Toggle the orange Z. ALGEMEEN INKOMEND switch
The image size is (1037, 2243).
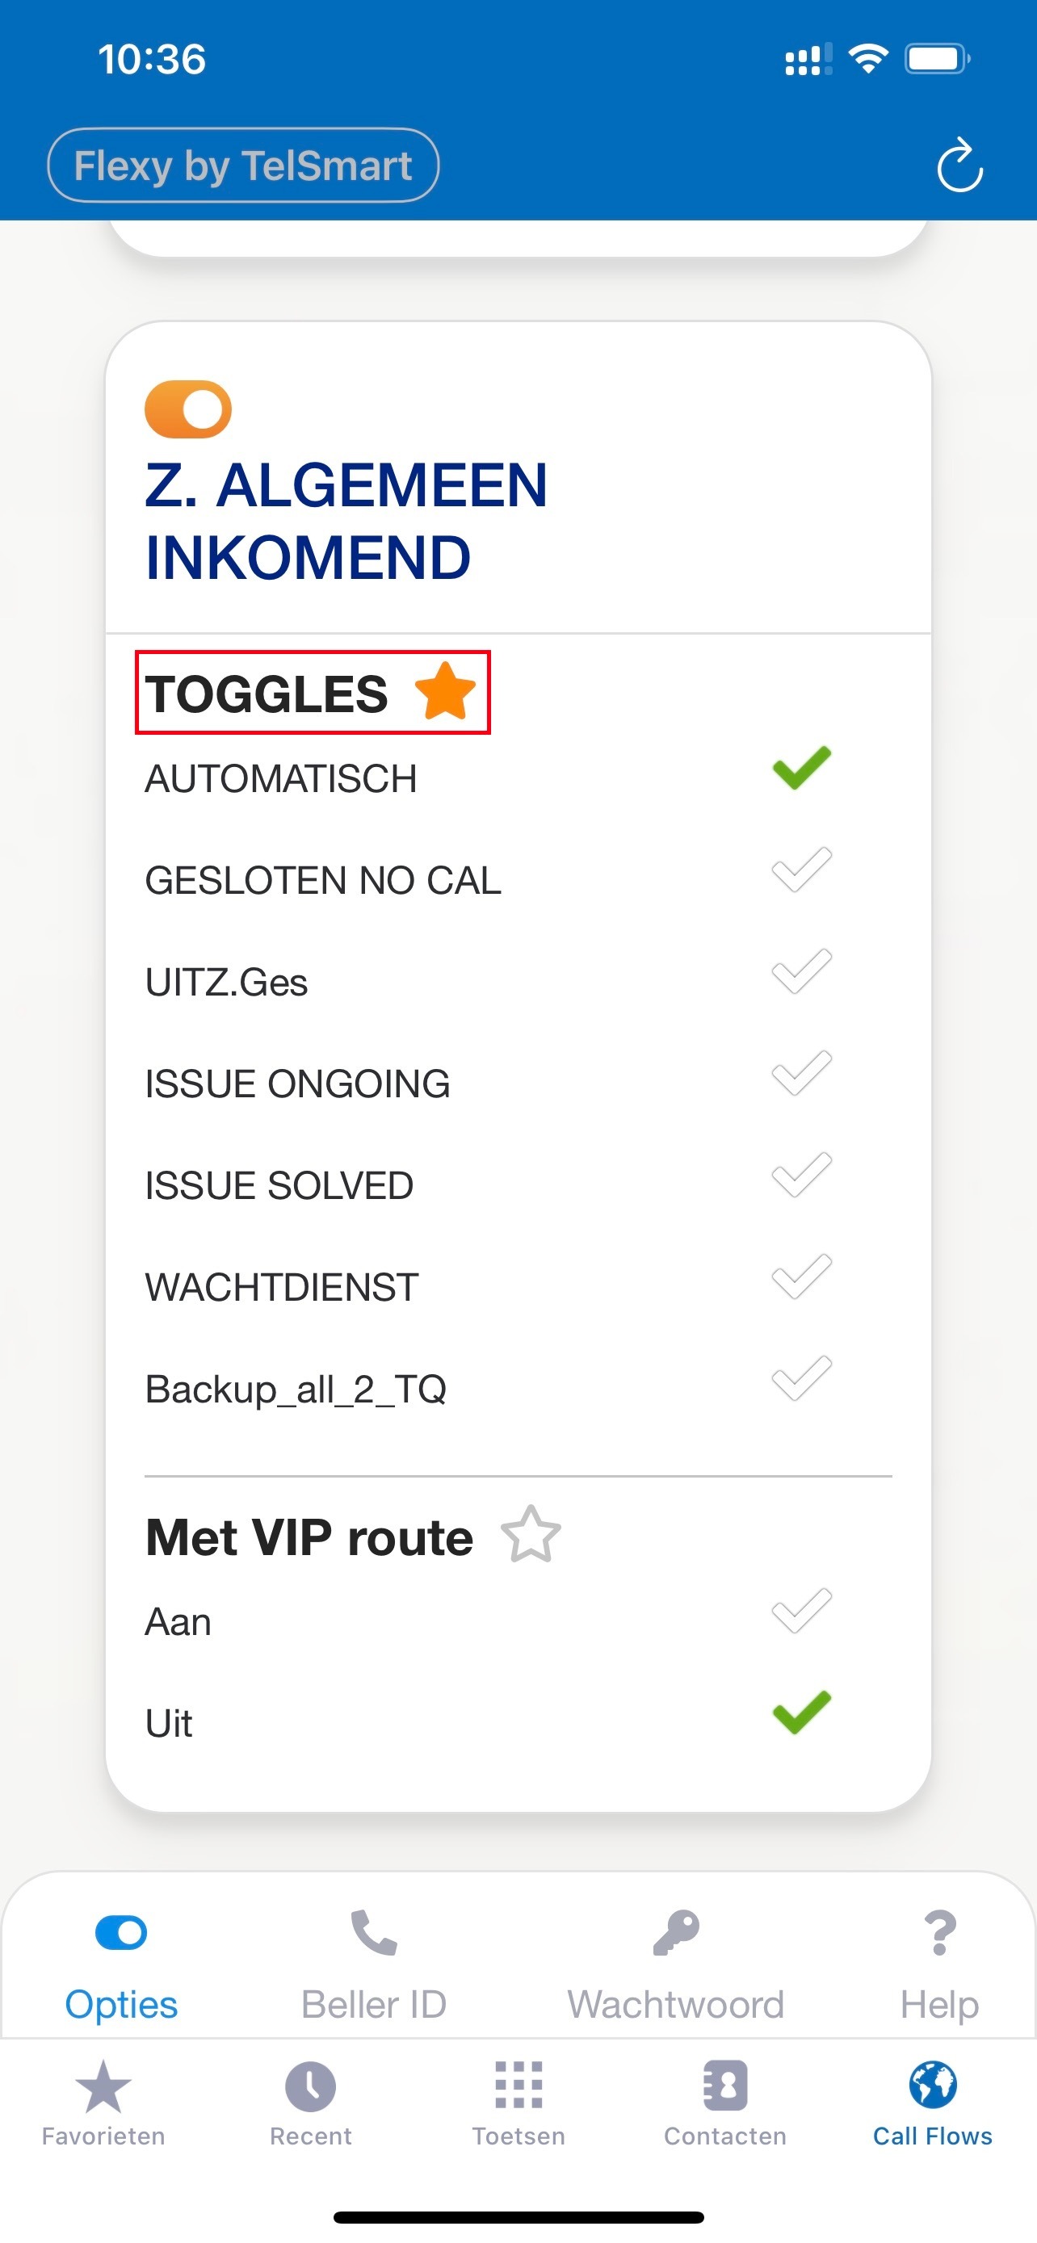[188, 409]
